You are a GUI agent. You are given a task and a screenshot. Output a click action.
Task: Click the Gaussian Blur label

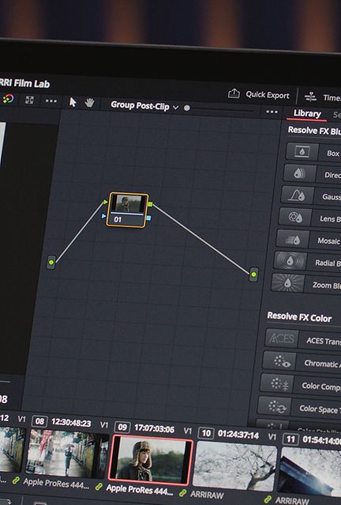click(x=332, y=196)
